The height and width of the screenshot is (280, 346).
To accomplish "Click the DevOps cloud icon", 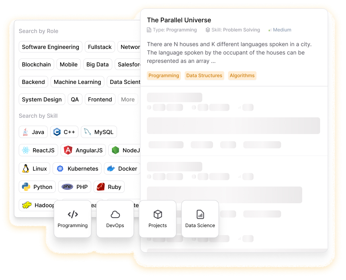I will point(115,214).
